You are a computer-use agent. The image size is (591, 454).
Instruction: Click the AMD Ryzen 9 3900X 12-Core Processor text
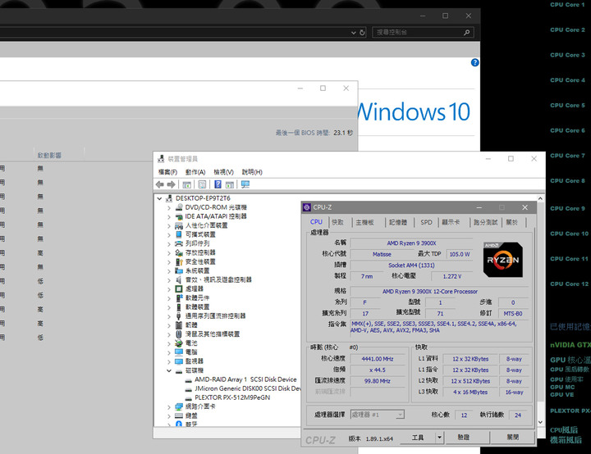point(429,292)
